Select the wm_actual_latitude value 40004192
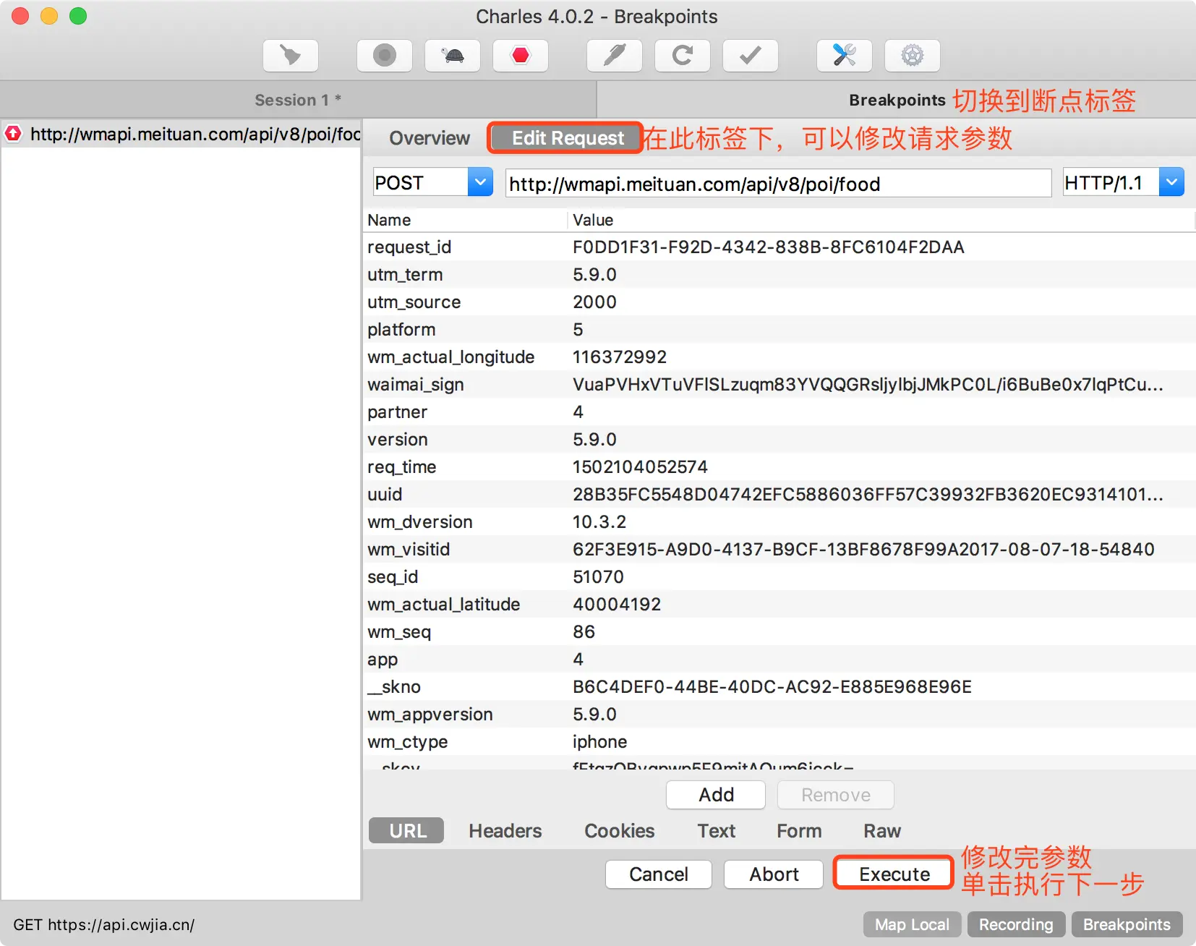 point(617,605)
